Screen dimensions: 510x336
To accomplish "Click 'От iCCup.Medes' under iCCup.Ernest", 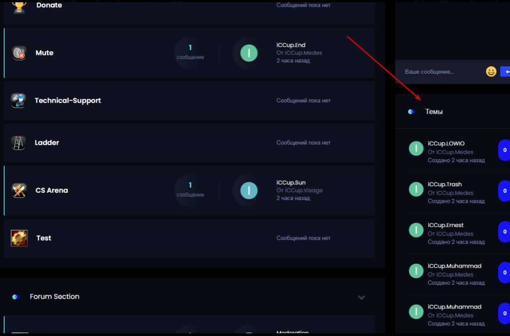I will (x=450, y=234).
